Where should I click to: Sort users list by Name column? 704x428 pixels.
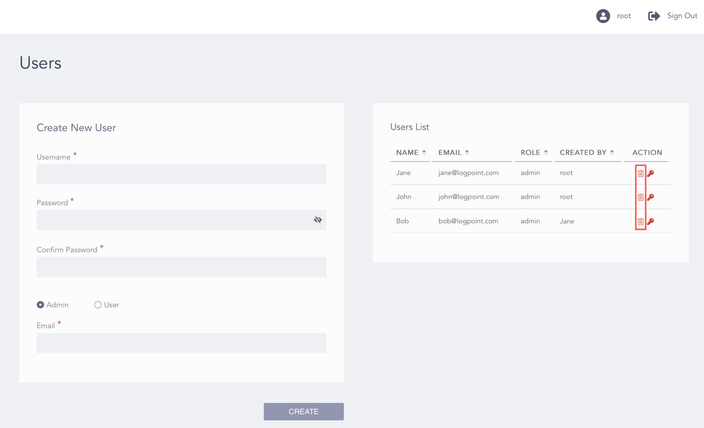point(424,153)
